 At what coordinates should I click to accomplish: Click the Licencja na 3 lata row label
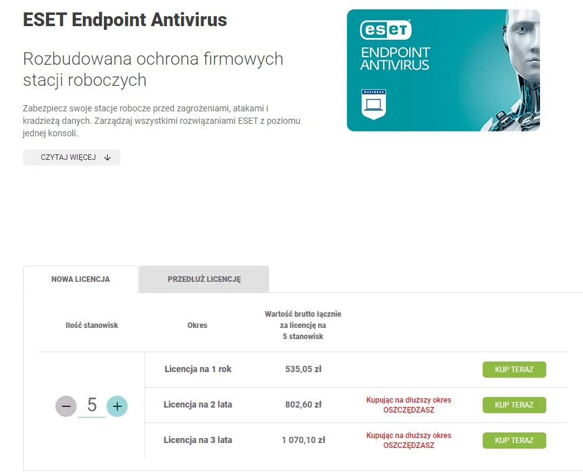tap(198, 440)
